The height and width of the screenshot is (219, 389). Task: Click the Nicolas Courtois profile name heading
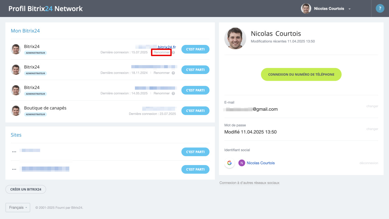(x=276, y=34)
